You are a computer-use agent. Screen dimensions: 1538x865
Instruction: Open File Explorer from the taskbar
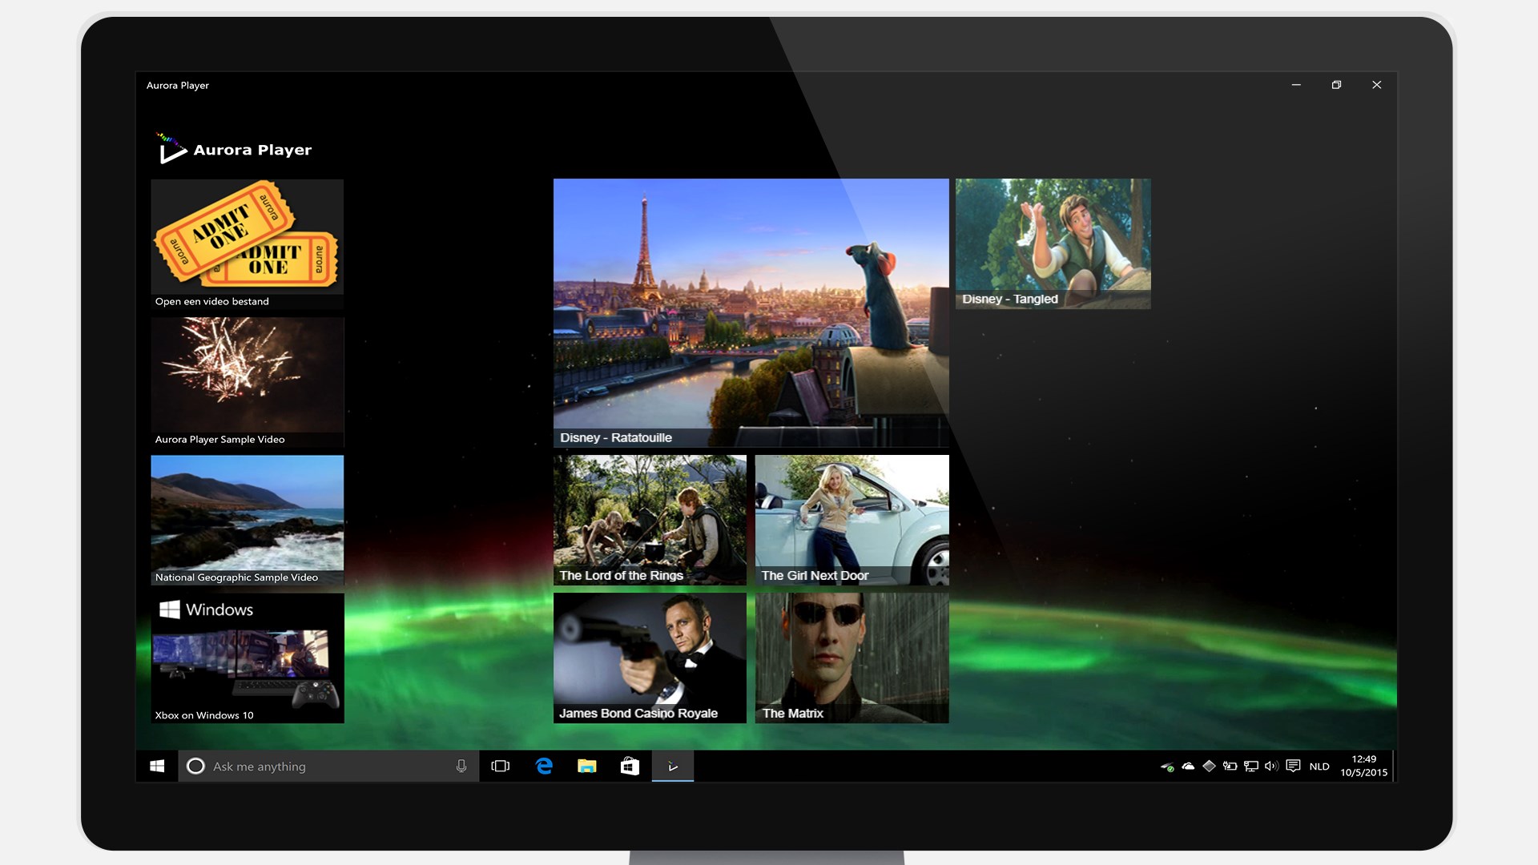pyautogui.click(x=587, y=766)
